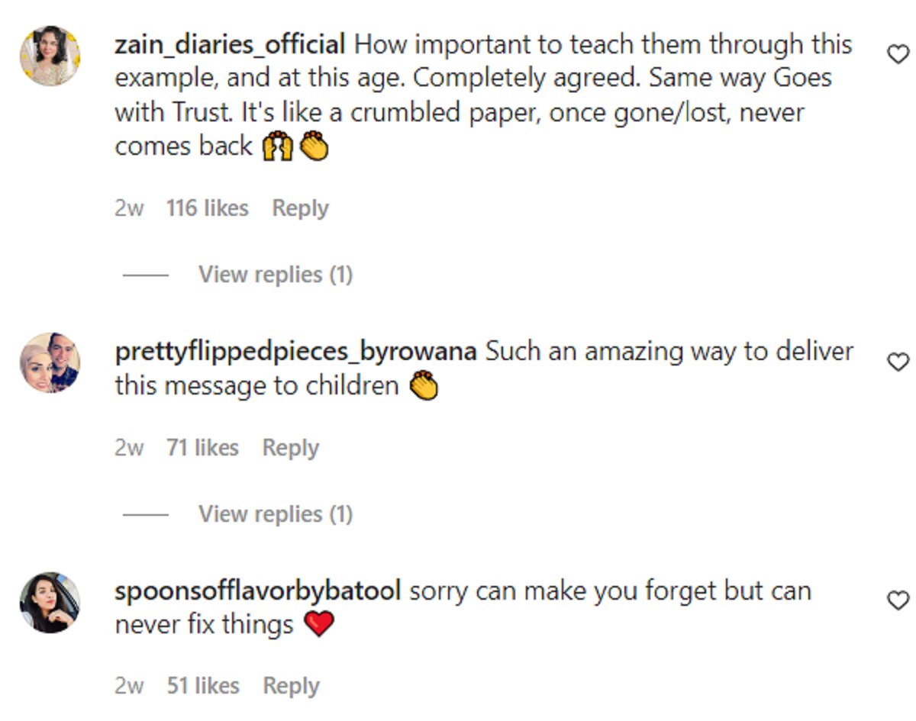Image resolution: width=916 pixels, height=721 pixels.
Task: Open spoonsofflavorbybatool profile picture
Action: tap(50, 602)
